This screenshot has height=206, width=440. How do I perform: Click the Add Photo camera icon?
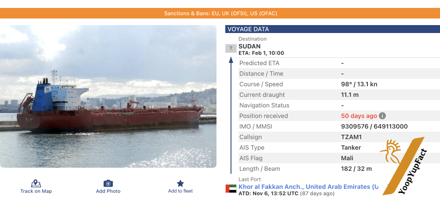108,184
